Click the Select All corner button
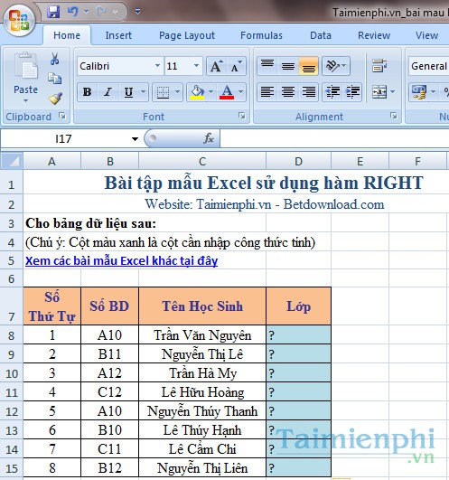 point(12,161)
